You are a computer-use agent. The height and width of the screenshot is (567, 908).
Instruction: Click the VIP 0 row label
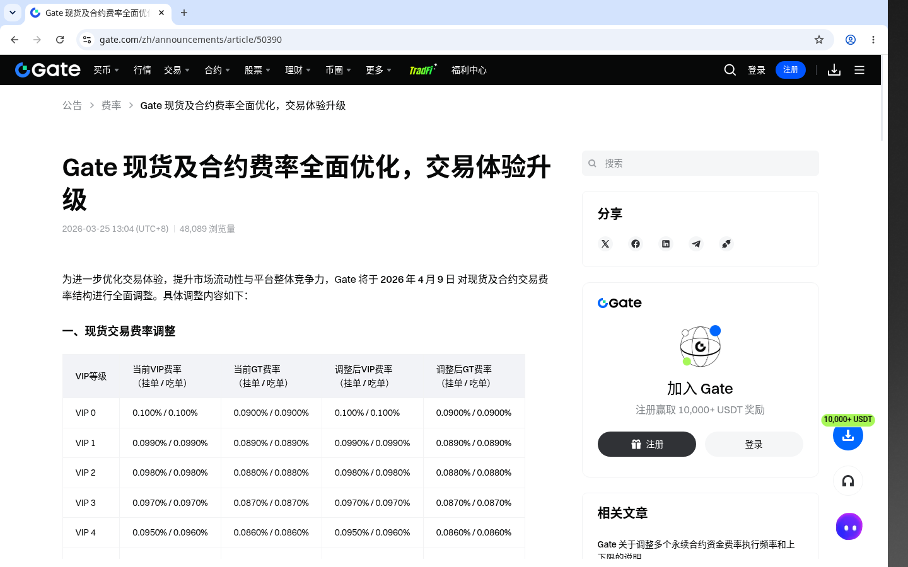coord(86,413)
